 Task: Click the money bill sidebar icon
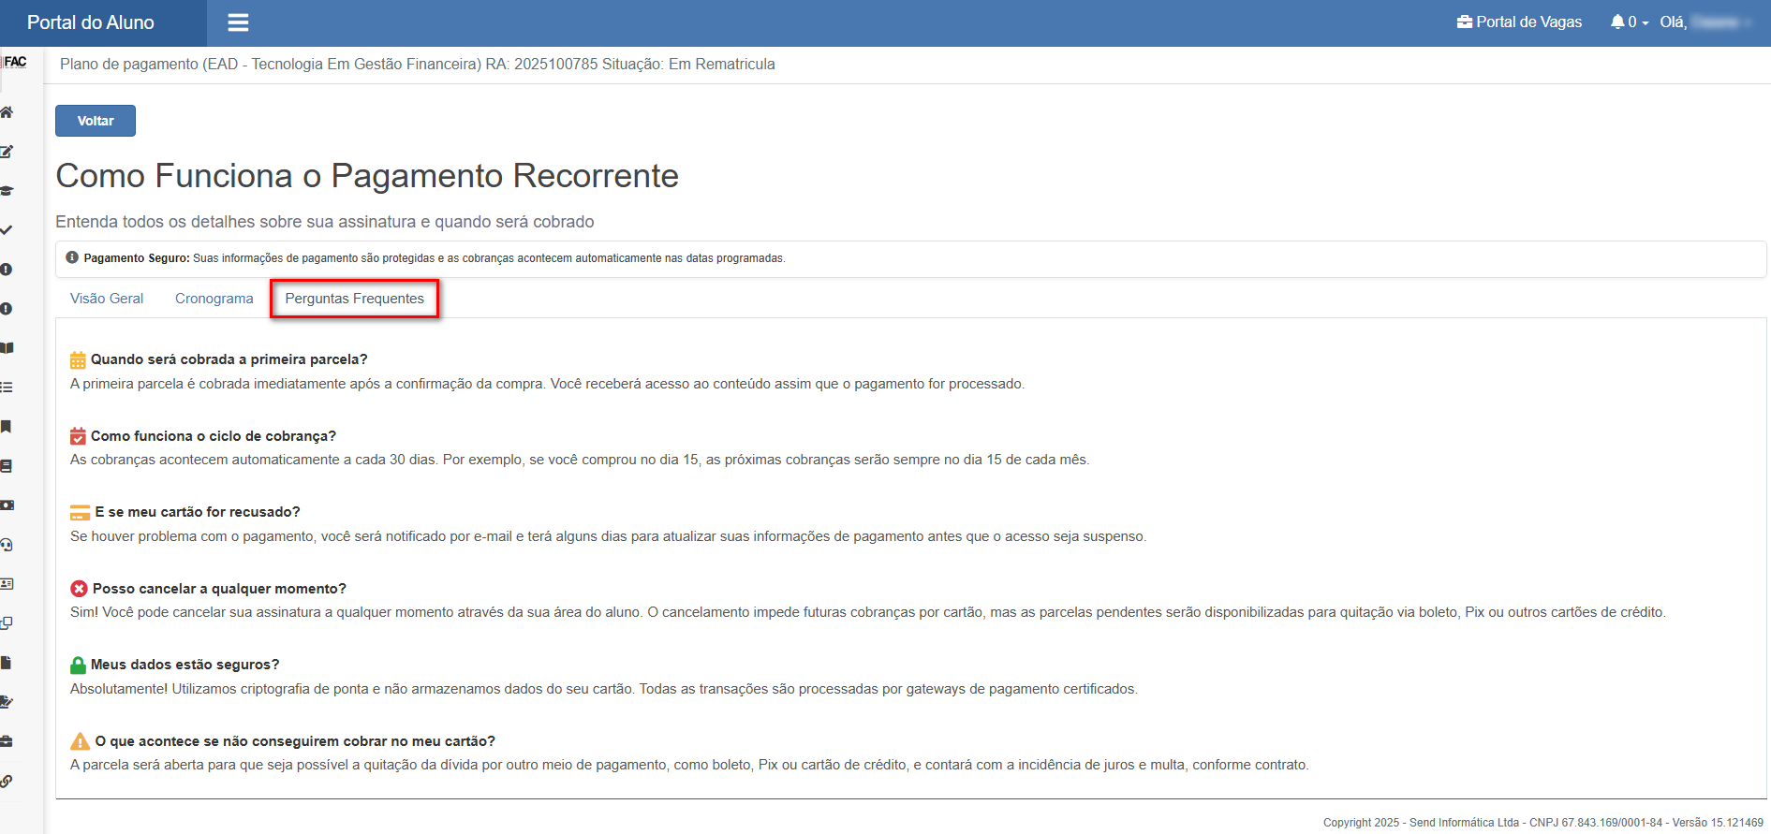[x=7, y=505]
